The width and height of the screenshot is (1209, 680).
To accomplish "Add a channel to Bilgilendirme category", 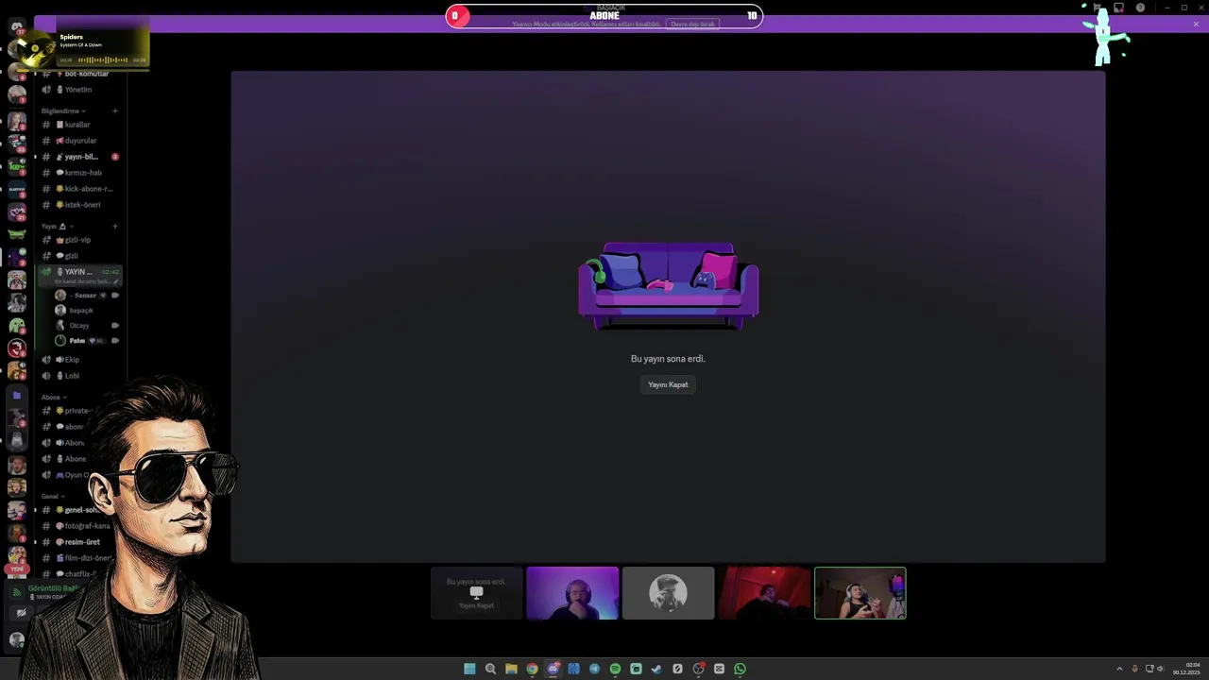I will coord(115,111).
